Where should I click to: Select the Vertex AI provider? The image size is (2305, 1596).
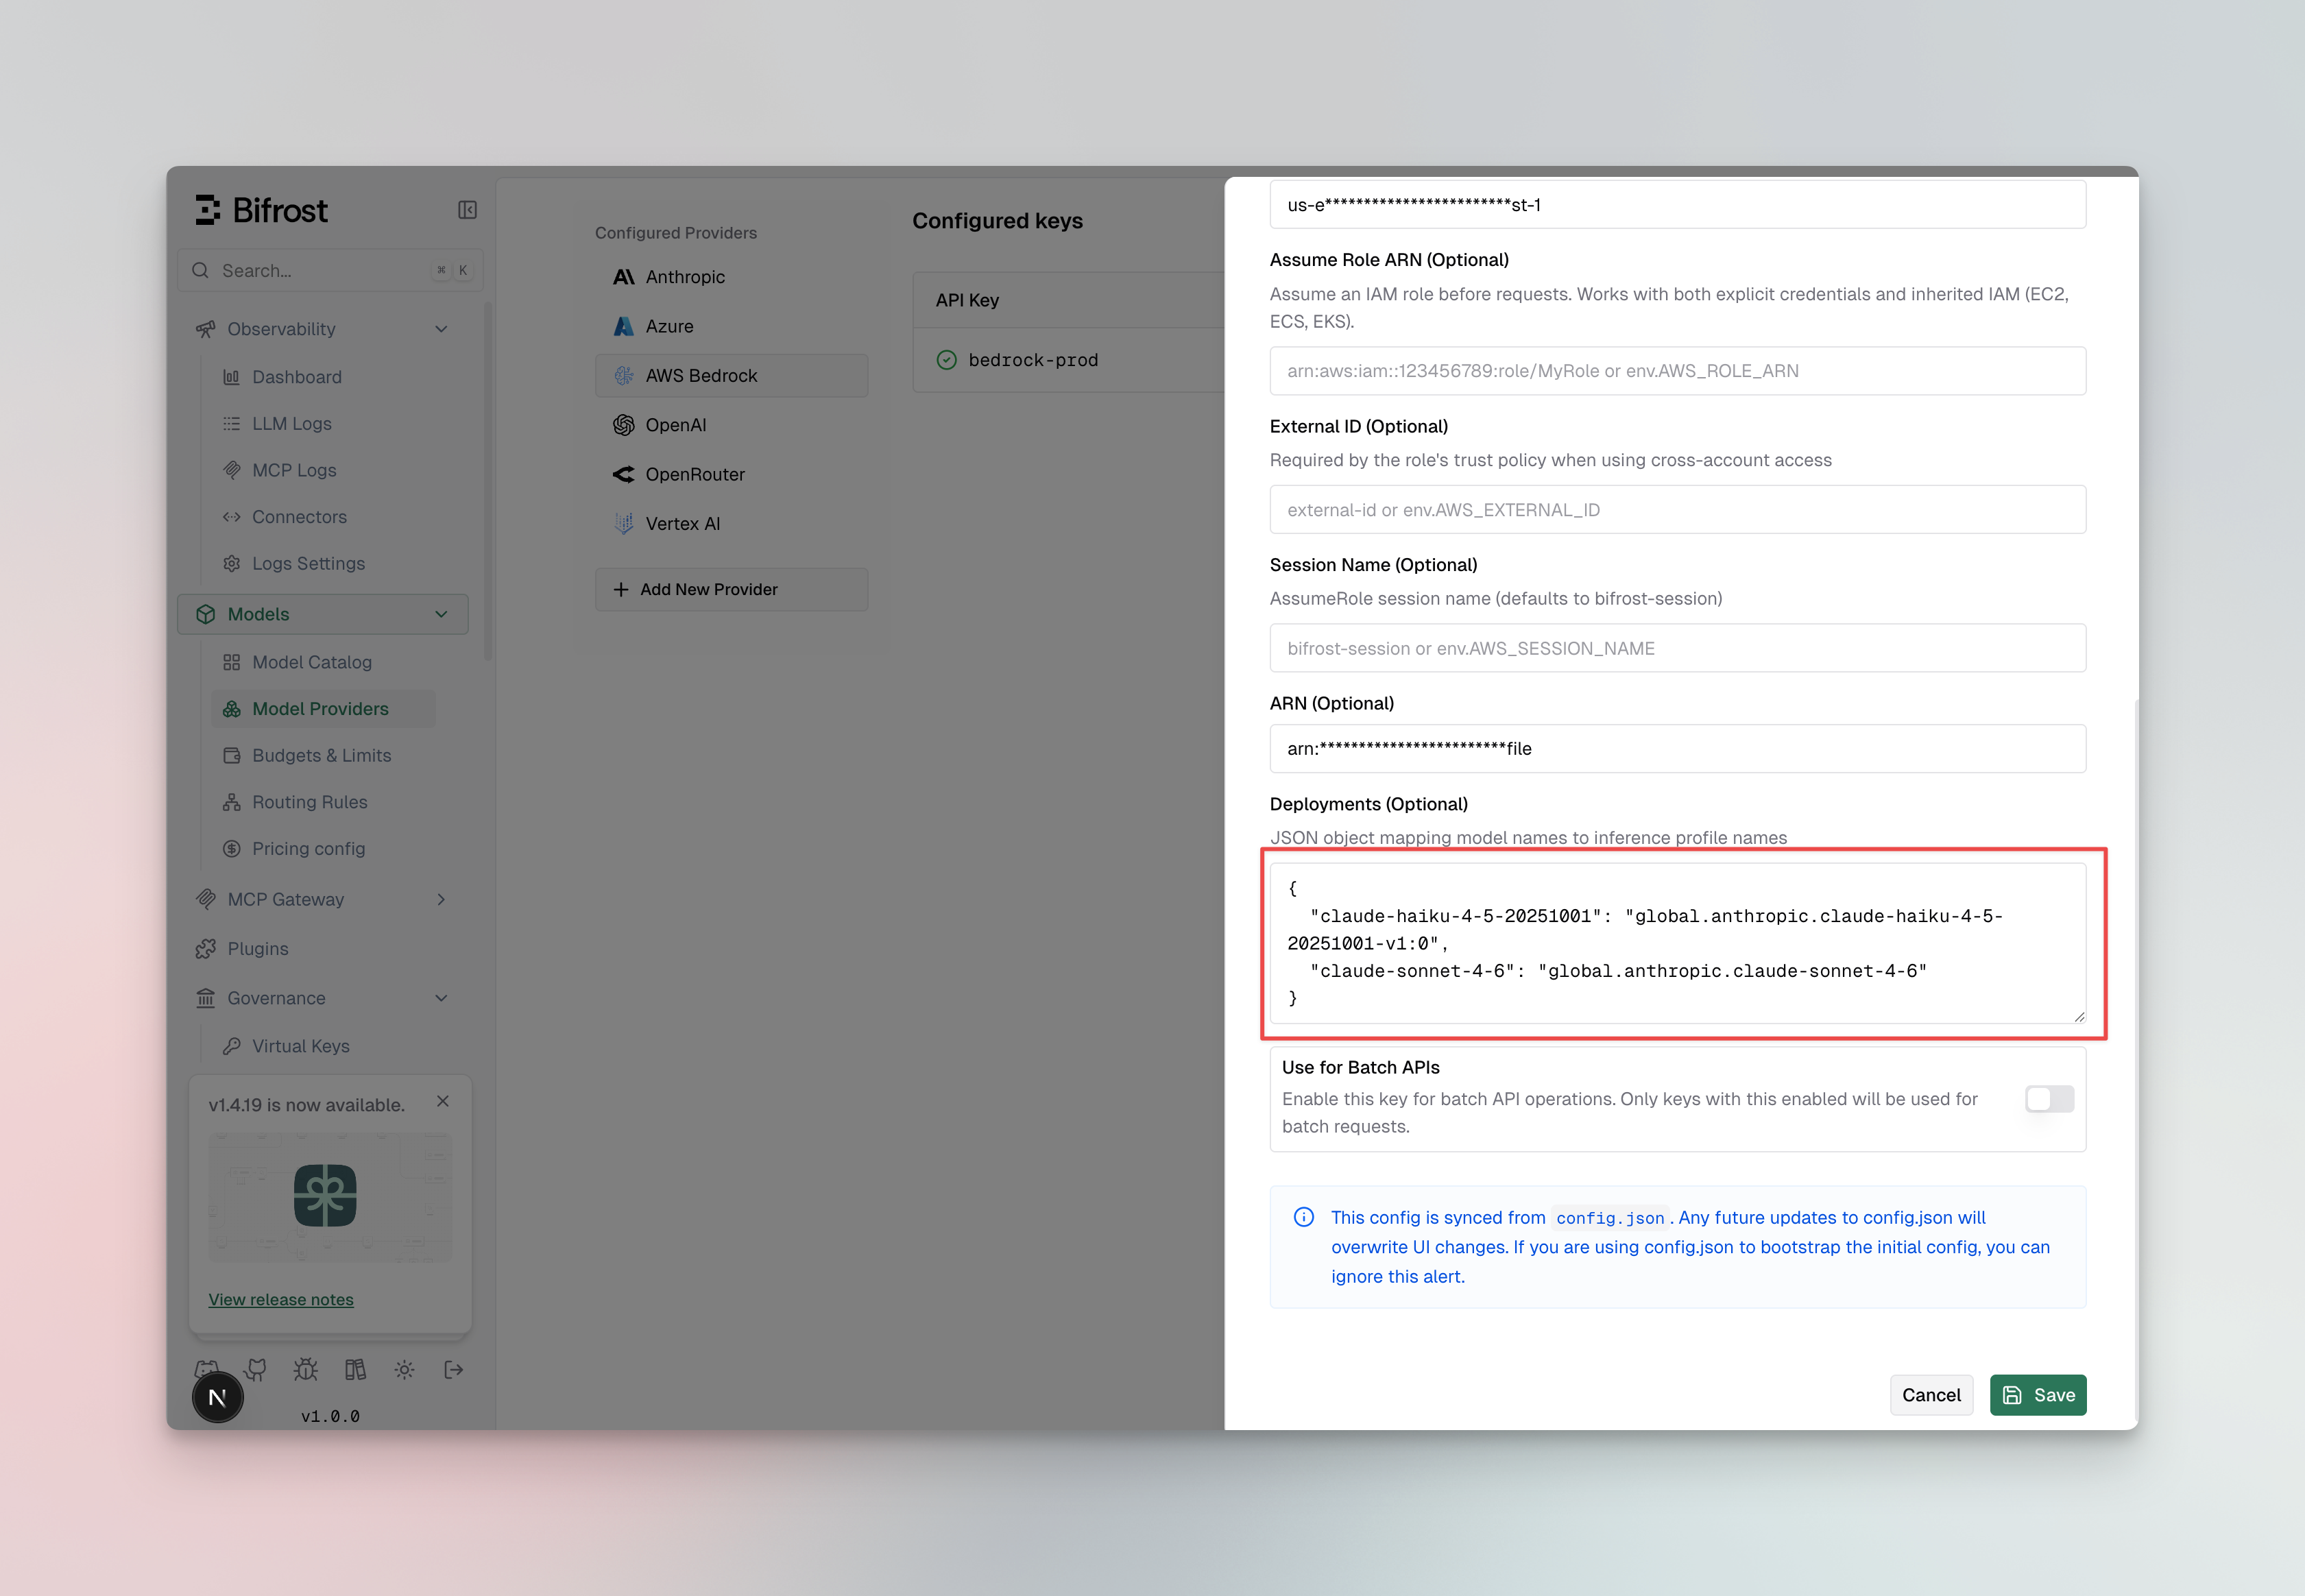[x=682, y=523]
